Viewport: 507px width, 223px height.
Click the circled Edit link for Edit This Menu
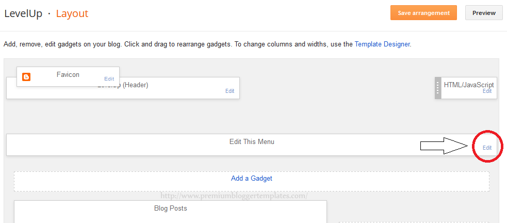coord(487,148)
